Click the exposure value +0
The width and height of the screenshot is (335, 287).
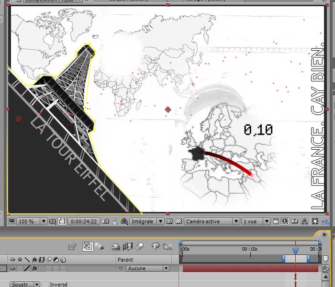(325, 222)
